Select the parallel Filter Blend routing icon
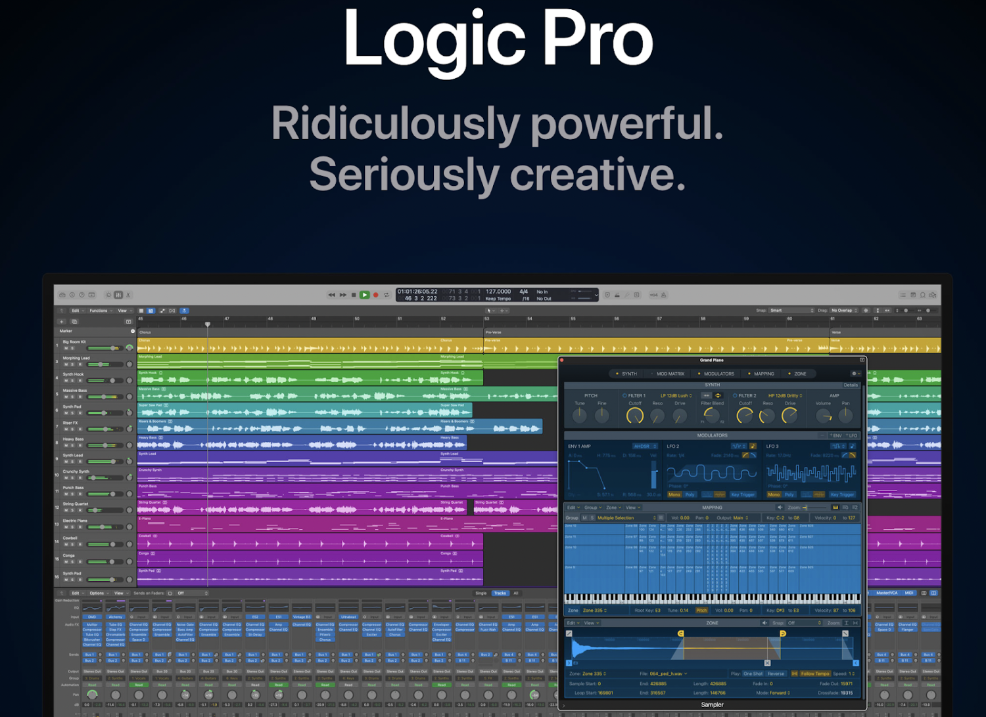The image size is (986, 717). (718, 394)
